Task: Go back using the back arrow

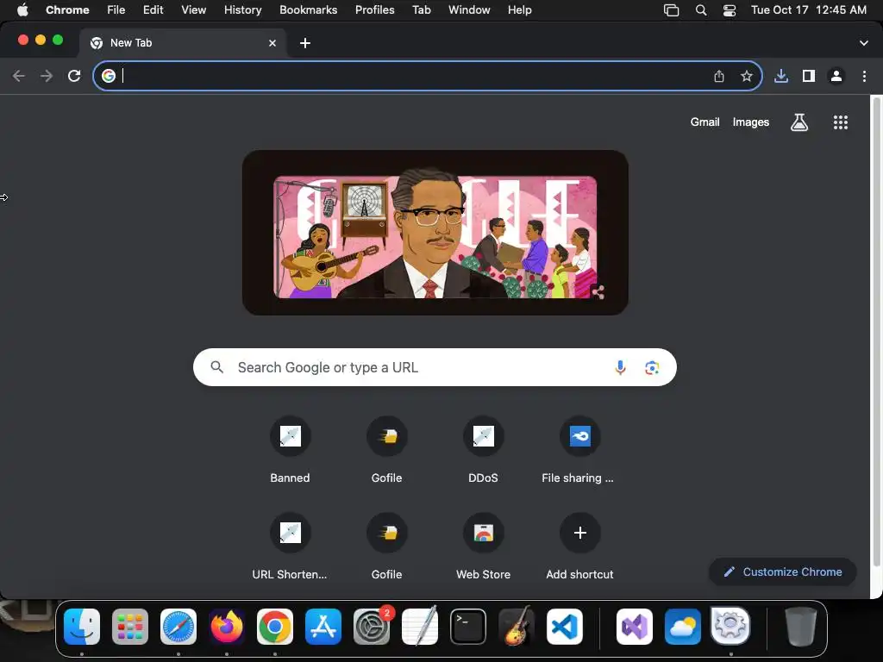Action: pyautogui.click(x=19, y=76)
